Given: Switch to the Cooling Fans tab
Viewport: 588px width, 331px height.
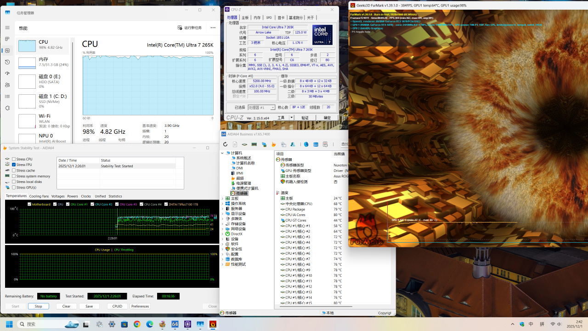Looking at the screenshot, I should pos(39,196).
